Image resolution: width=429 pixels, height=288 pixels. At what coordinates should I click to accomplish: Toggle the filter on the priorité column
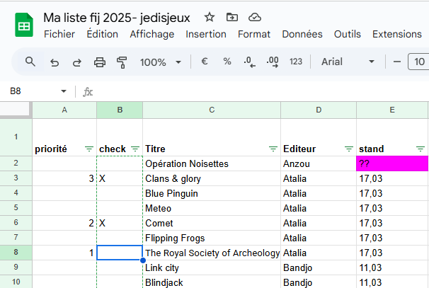[88, 149]
